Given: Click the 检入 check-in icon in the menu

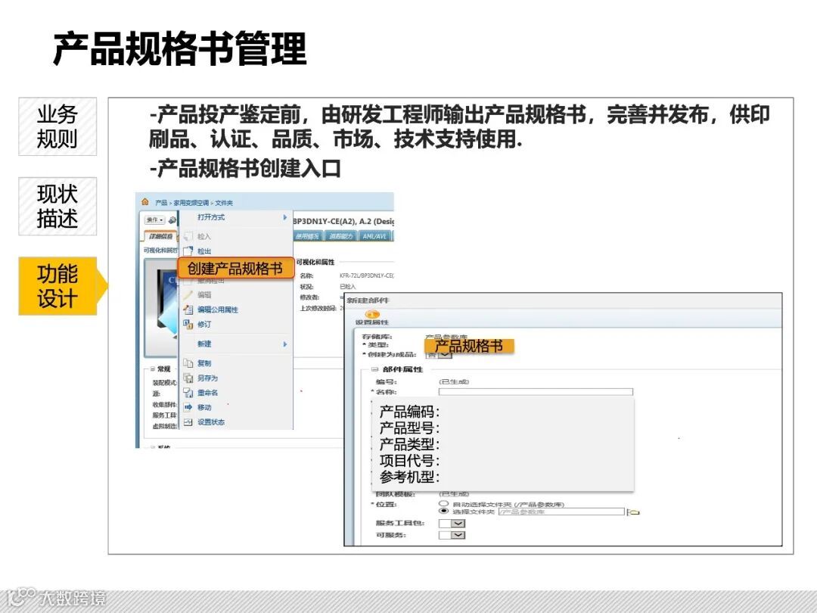Looking at the screenshot, I should click(x=188, y=237).
